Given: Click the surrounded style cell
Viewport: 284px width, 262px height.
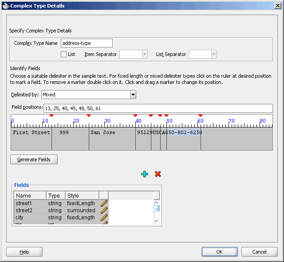Looking at the screenshot, I should click(82, 210).
